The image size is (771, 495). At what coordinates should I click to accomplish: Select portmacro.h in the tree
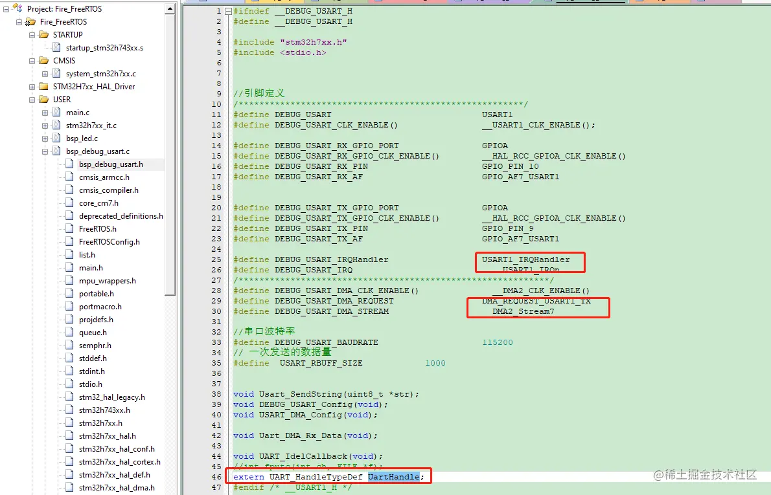[100, 307]
